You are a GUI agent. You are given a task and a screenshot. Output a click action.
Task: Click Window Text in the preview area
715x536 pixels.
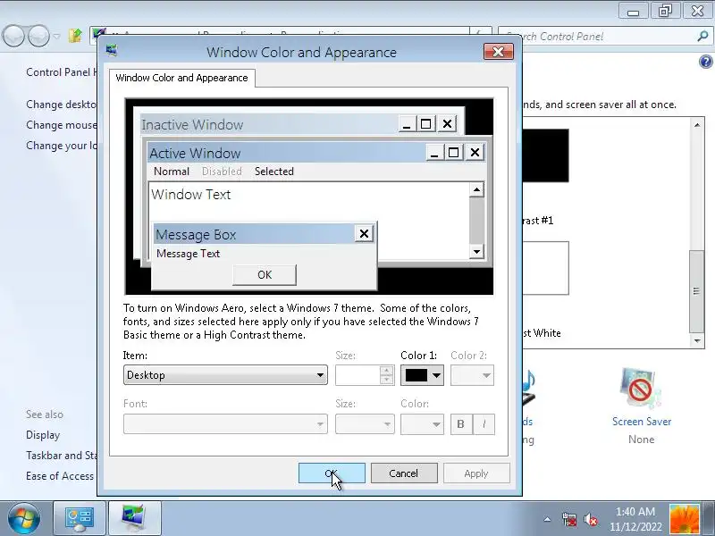tap(191, 195)
